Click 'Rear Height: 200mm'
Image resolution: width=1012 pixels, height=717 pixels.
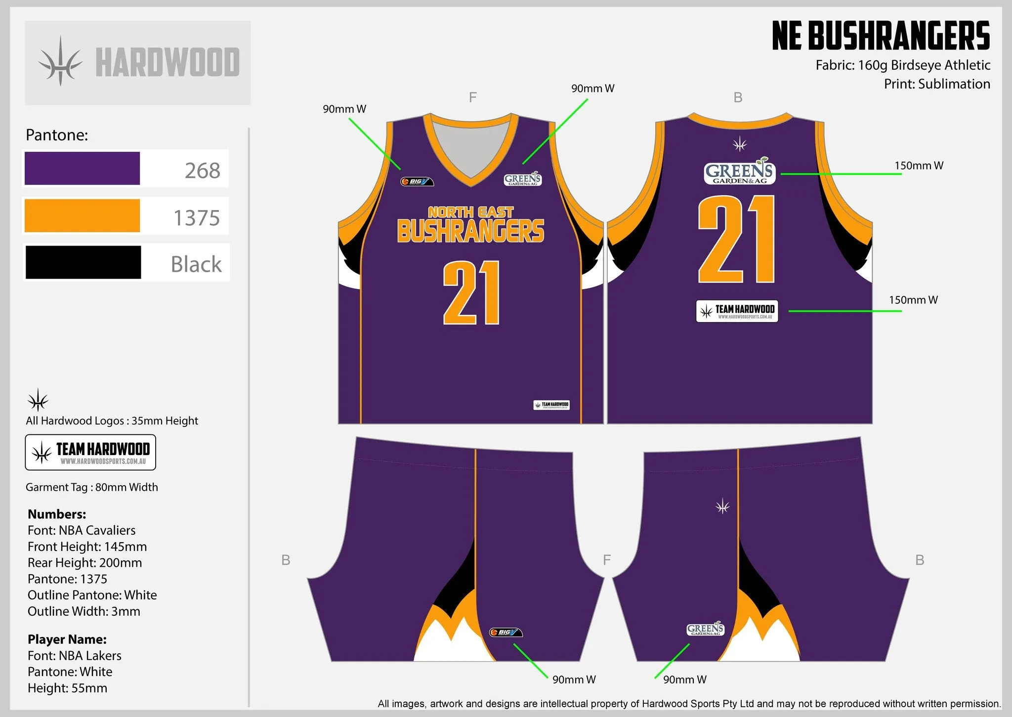point(85,563)
